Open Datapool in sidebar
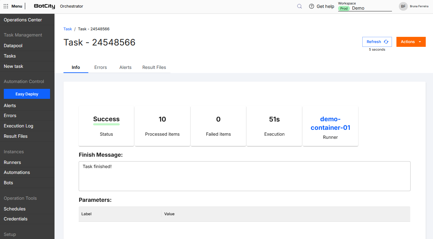433x239 pixels. coord(27,46)
